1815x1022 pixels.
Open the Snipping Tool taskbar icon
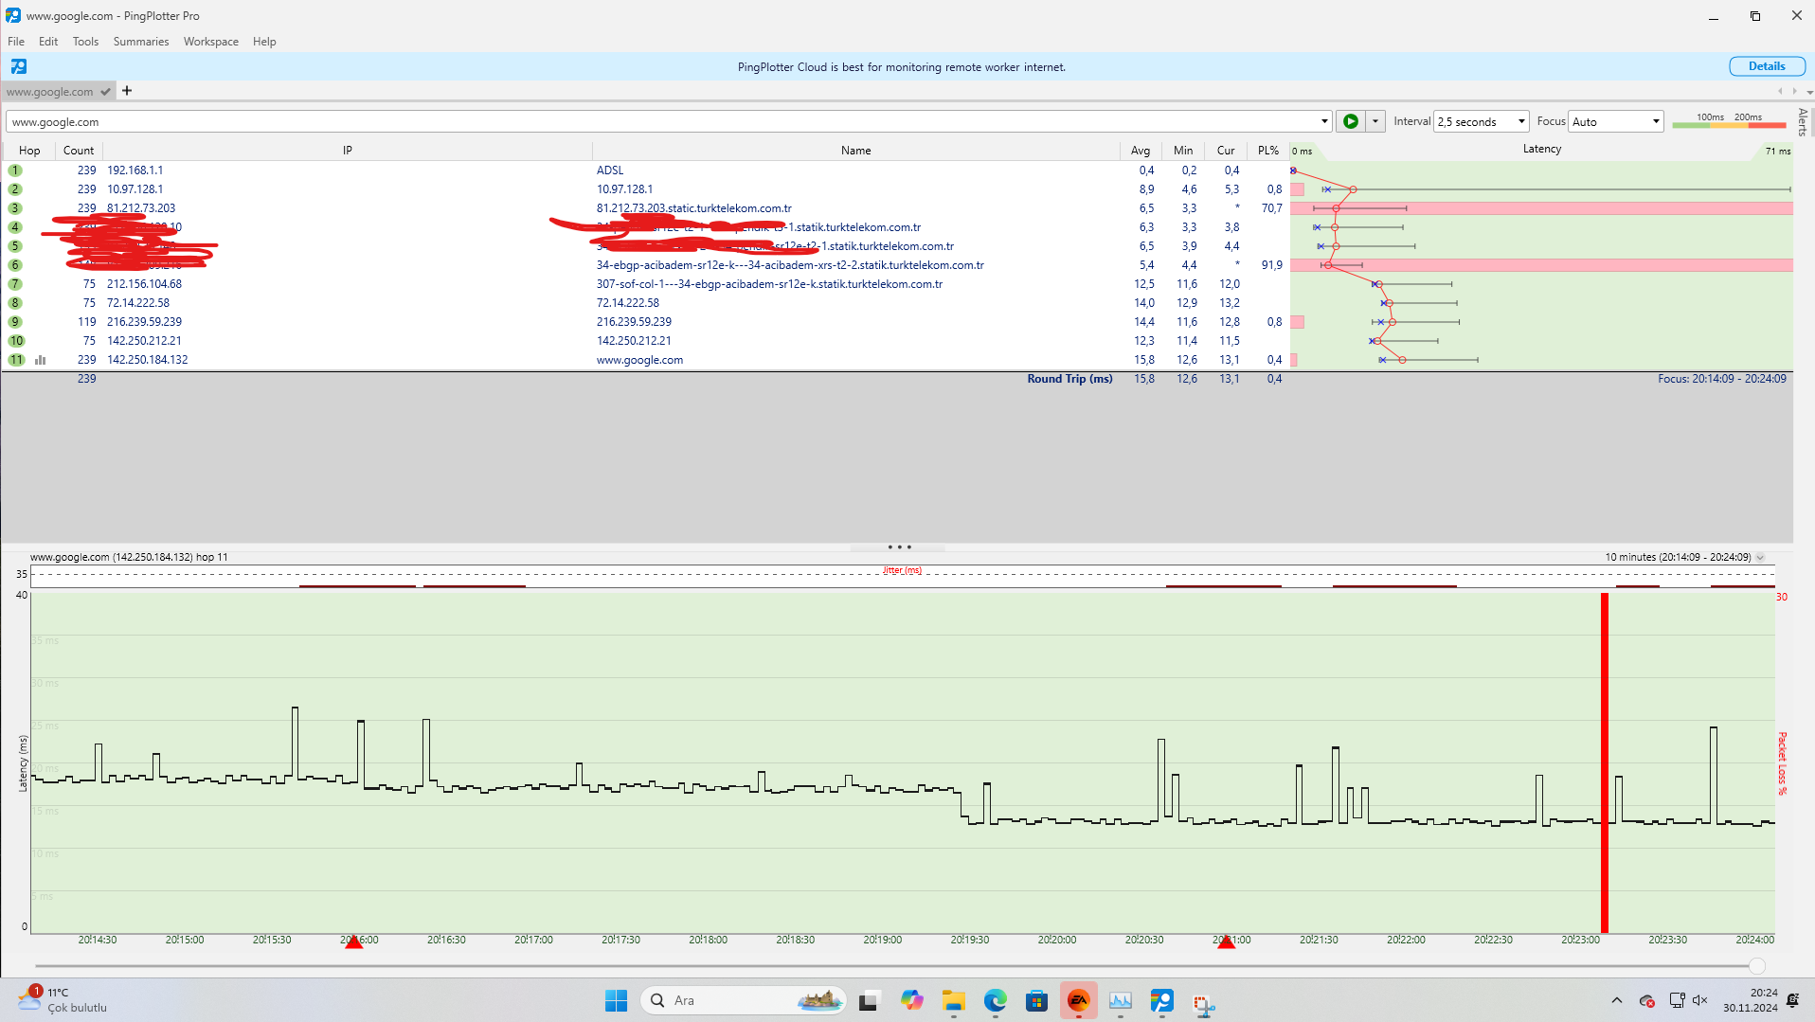click(x=1203, y=1003)
